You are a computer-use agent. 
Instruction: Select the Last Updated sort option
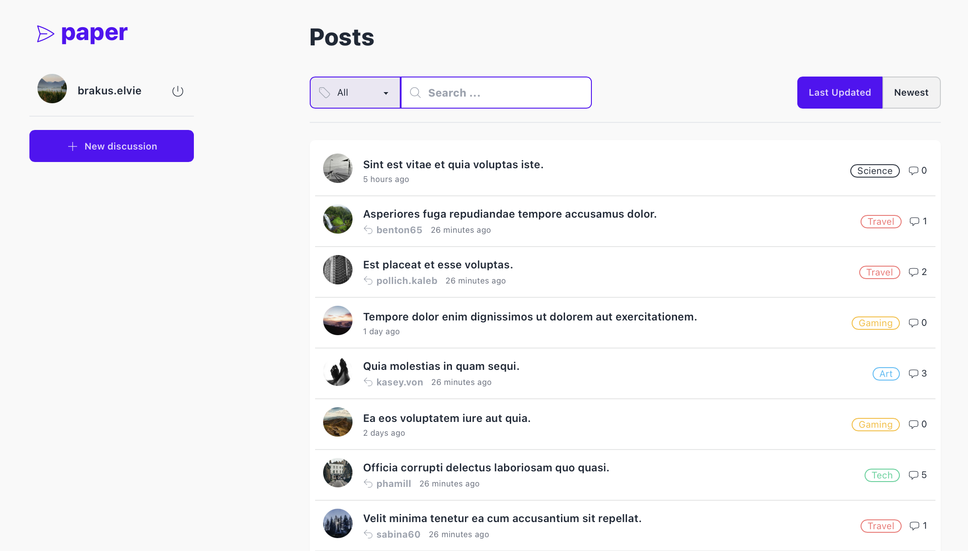point(840,93)
